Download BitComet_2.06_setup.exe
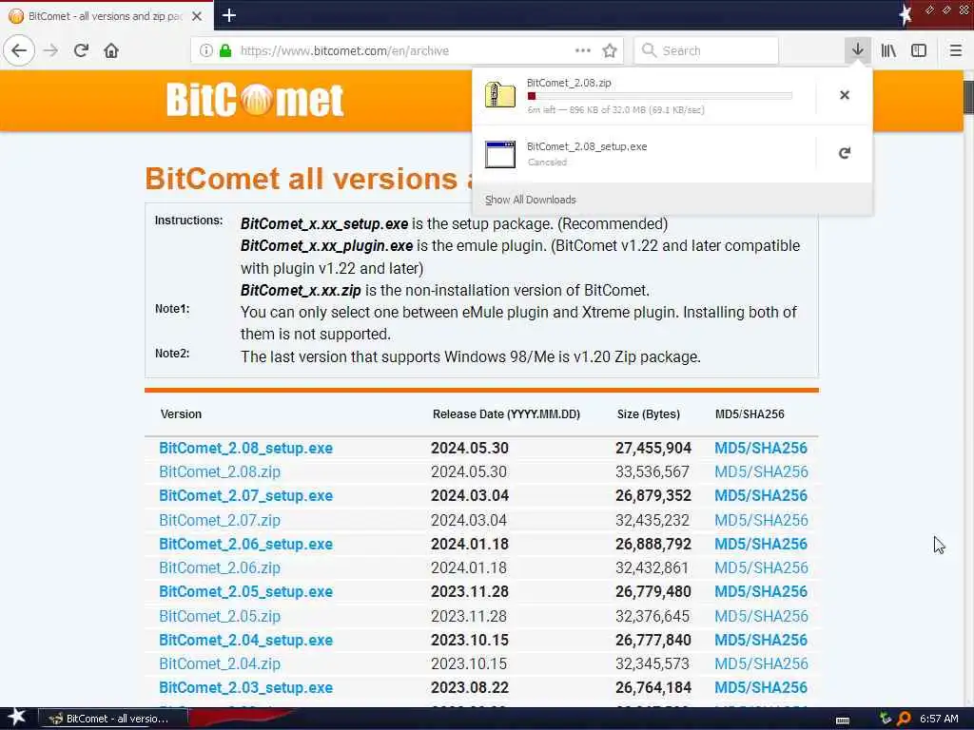The width and height of the screenshot is (974, 730). 246,545
